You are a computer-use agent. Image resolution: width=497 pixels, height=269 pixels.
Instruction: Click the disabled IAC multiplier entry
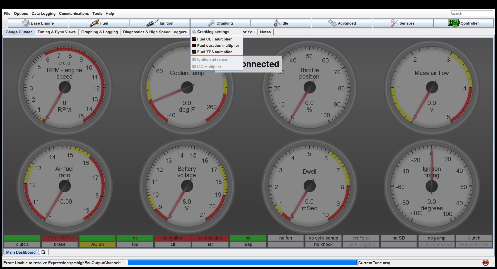point(217,67)
